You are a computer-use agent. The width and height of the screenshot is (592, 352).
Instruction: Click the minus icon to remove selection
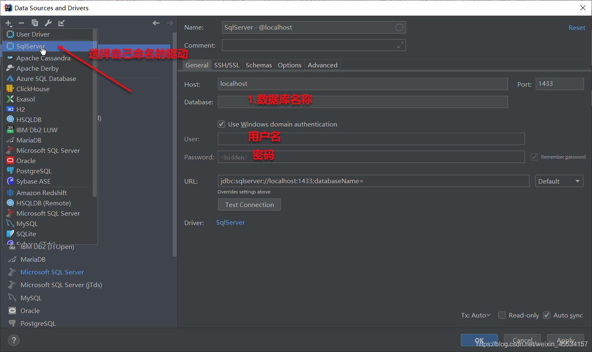[x=21, y=23]
